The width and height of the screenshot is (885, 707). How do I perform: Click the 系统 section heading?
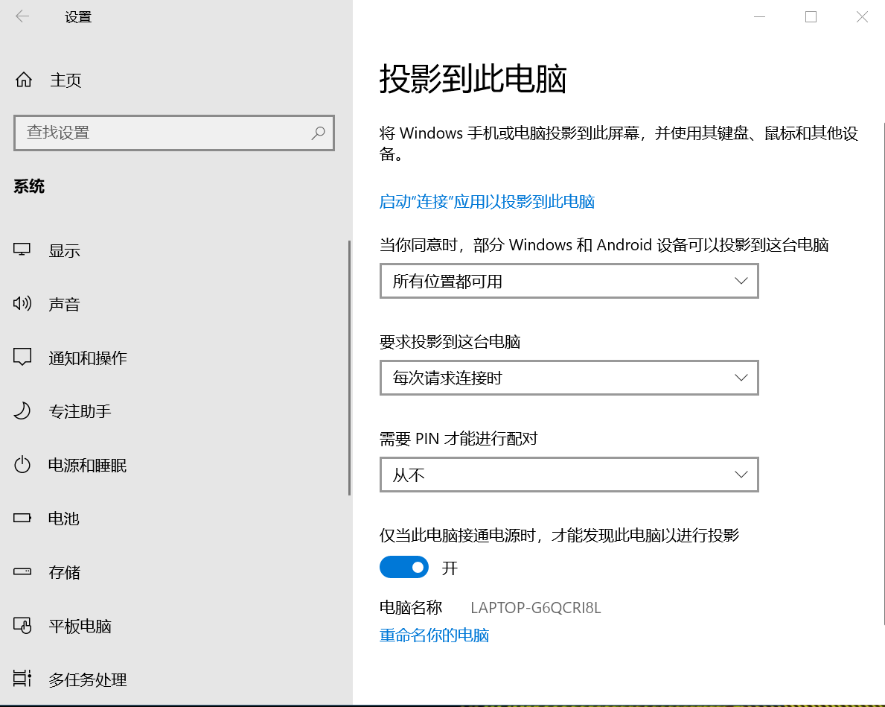[x=29, y=186]
